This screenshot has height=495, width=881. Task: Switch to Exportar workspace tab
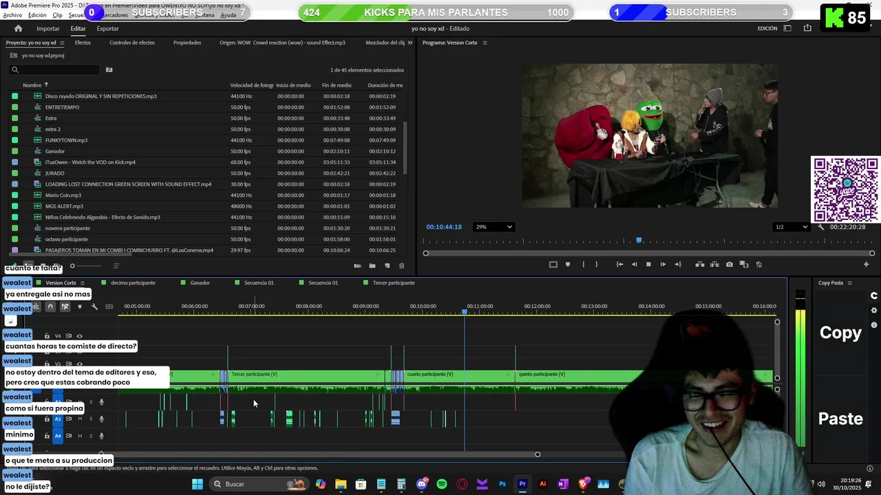[107, 28]
